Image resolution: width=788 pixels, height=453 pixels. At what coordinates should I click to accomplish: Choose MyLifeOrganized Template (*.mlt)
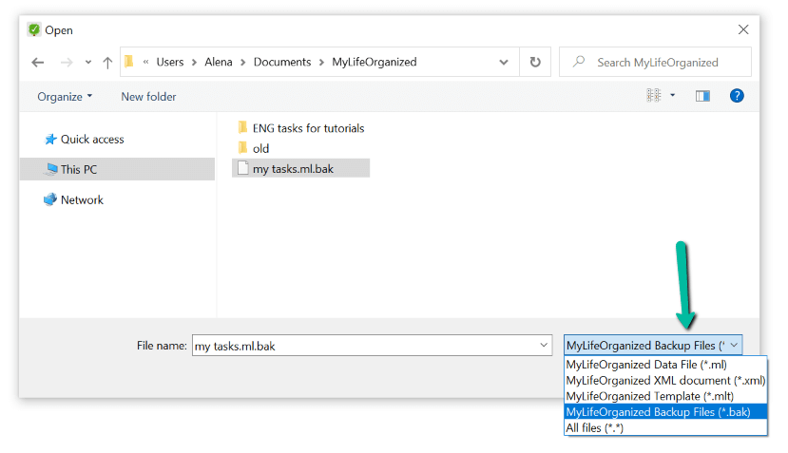665,396
